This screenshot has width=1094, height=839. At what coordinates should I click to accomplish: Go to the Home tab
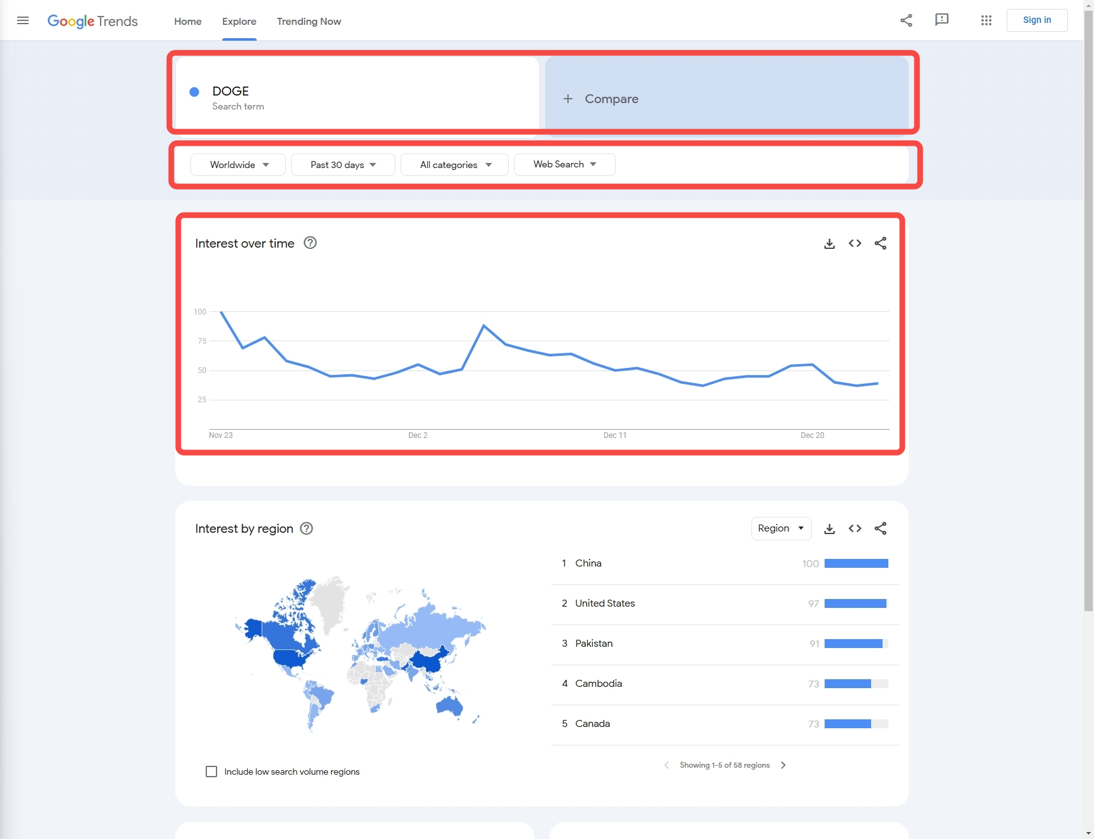click(188, 21)
